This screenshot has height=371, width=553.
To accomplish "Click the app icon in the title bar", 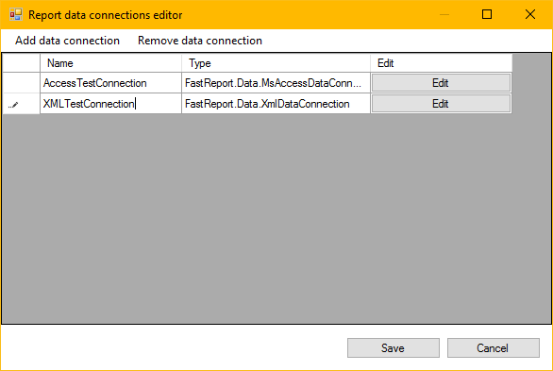I will [x=15, y=15].
